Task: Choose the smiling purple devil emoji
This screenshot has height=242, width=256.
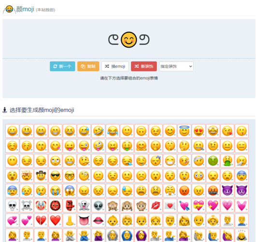Action: tap(228, 191)
